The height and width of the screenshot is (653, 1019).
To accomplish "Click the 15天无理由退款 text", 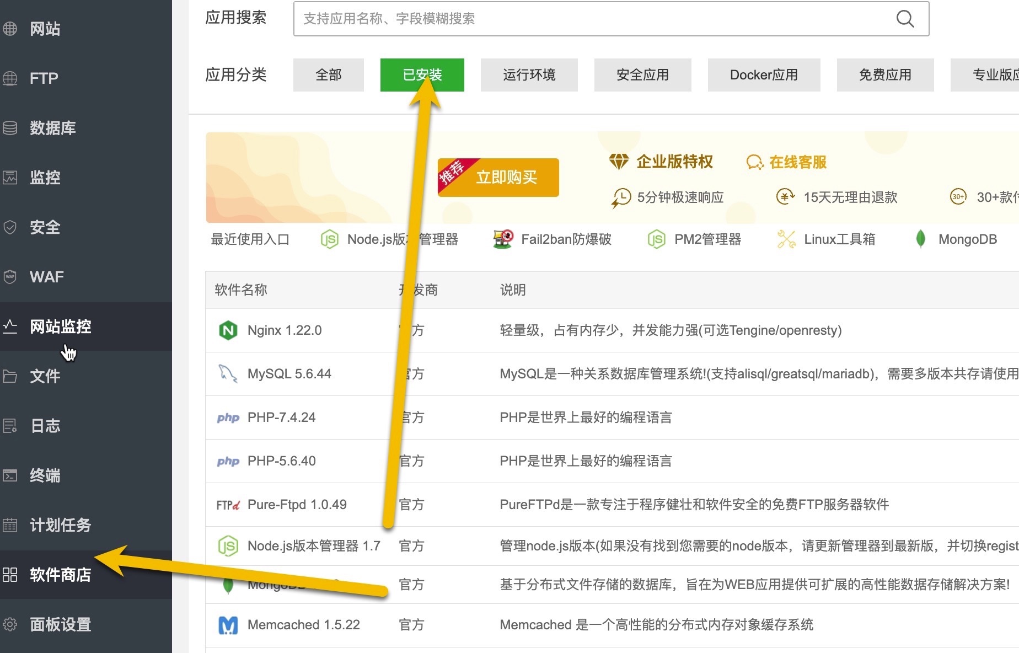I will coord(851,197).
